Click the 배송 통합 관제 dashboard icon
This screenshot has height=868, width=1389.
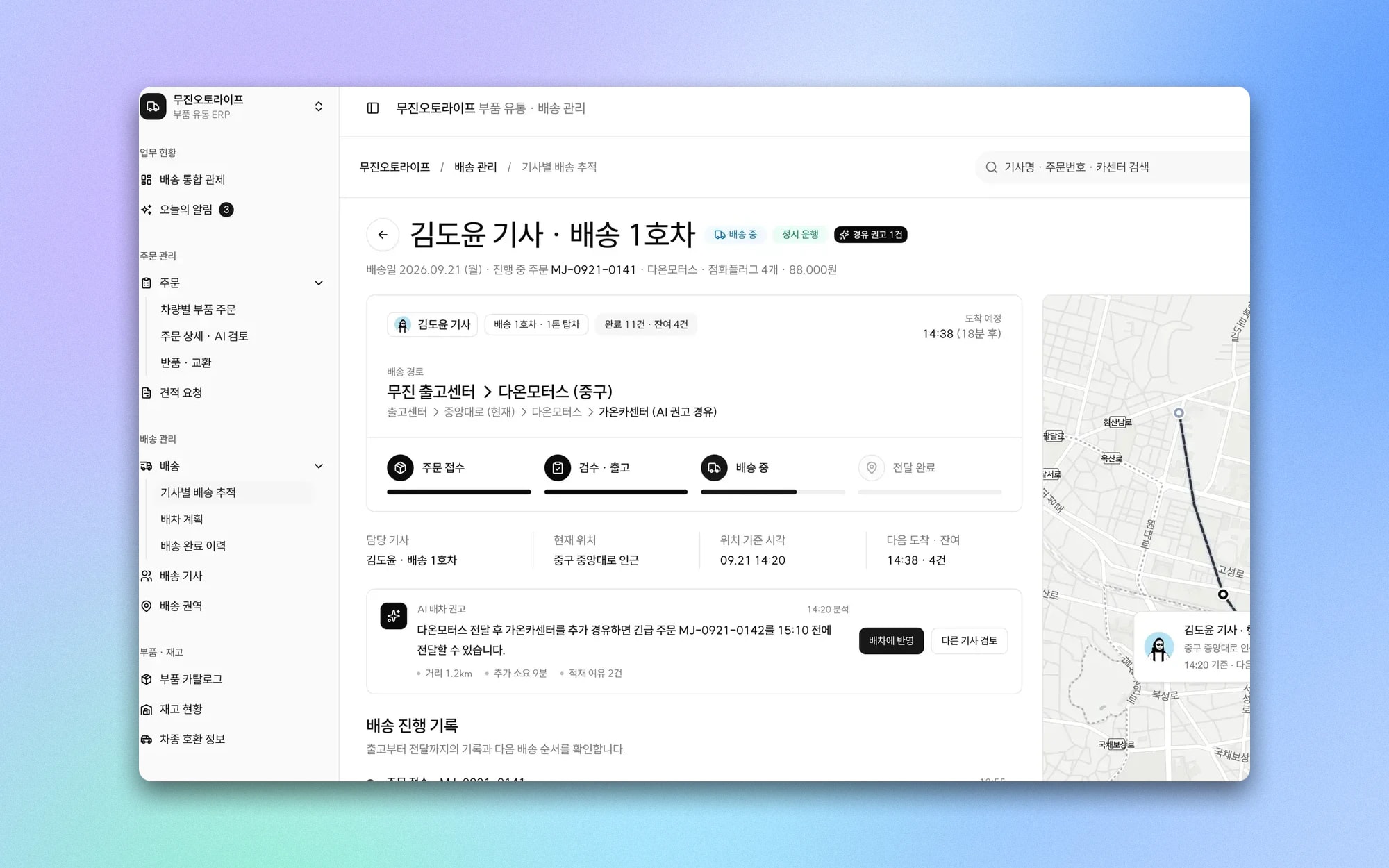(x=147, y=180)
